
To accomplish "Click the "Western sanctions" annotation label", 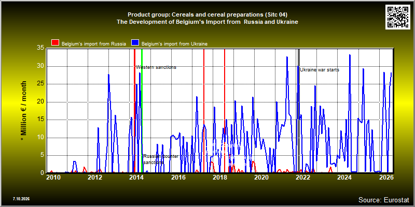I will [x=156, y=67].
